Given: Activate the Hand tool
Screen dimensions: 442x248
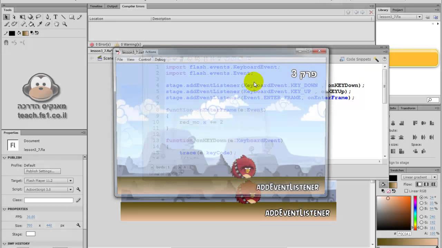Looking at the screenshot, I should click(x=56, y=24).
